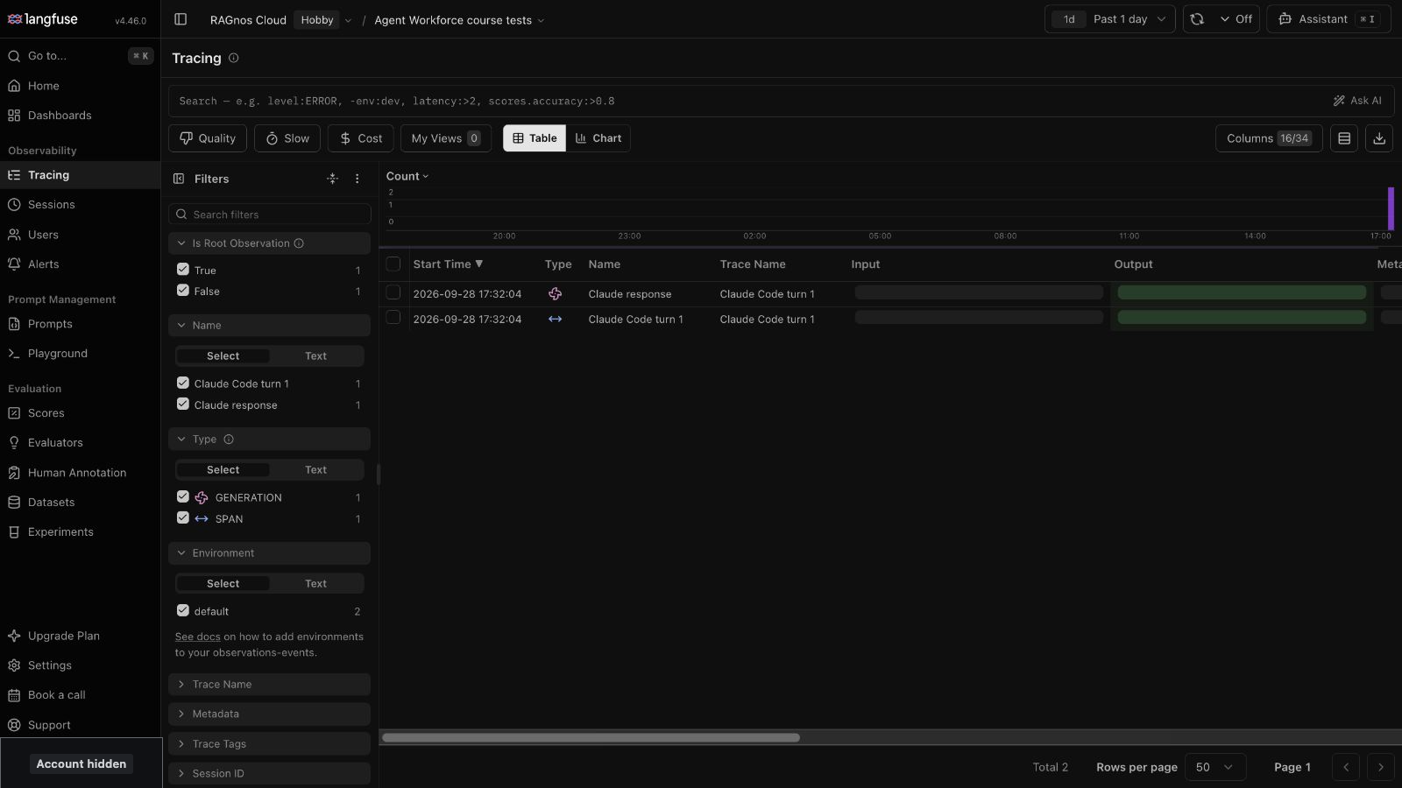Click the refresh icon in header
1402x788 pixels.
click(1197, 19)
